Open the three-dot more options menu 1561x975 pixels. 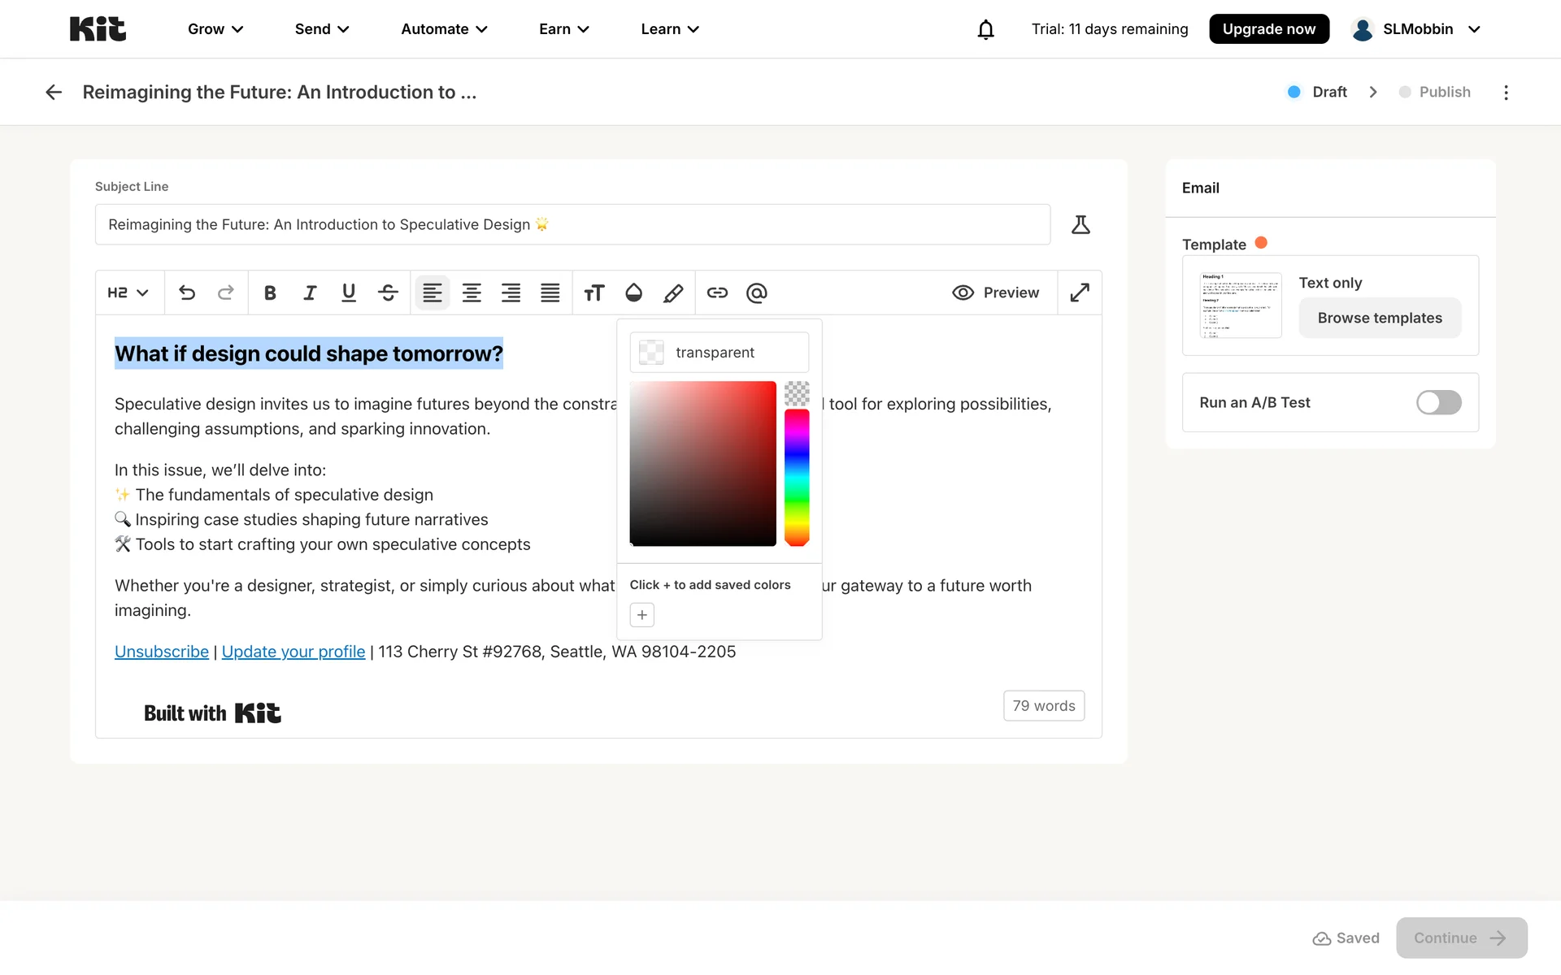[x=1506, y=93]
